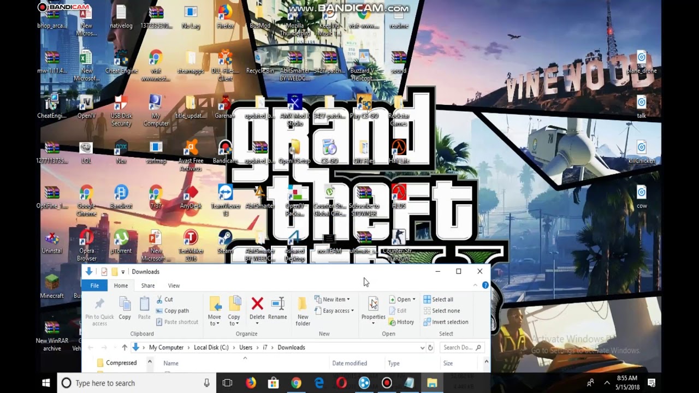Select the µTorrent desktop shortcut
The image size is (699, 393).
(121, 242)
